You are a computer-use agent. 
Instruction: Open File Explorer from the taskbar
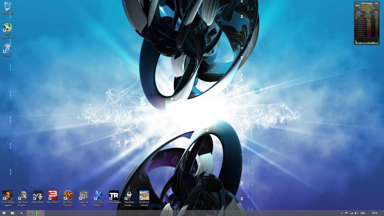[13, 213]
